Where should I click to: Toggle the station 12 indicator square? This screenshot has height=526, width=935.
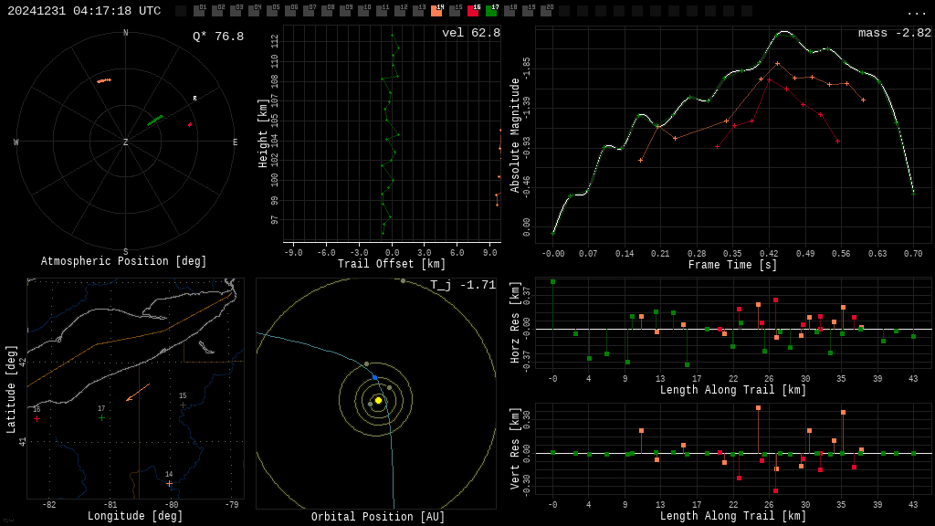tap(400, 11)
